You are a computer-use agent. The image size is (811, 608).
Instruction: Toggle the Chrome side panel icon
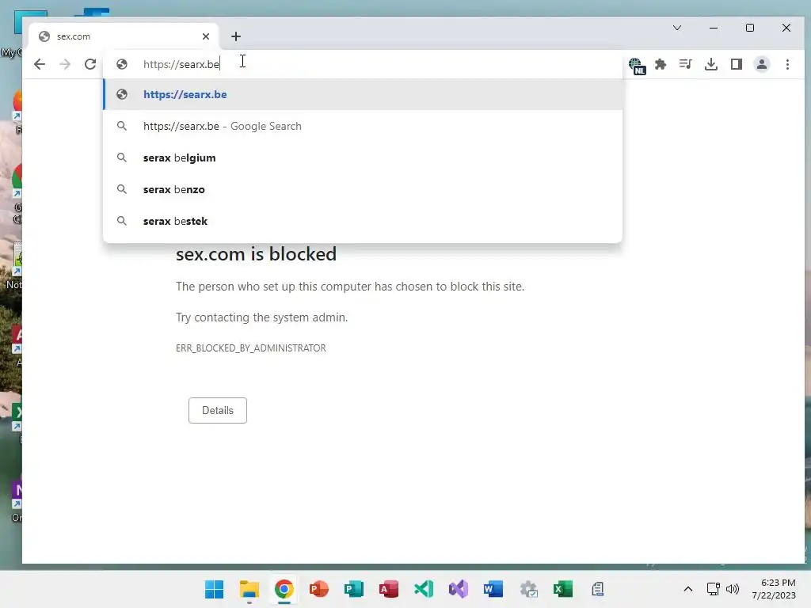pos(737,64)
